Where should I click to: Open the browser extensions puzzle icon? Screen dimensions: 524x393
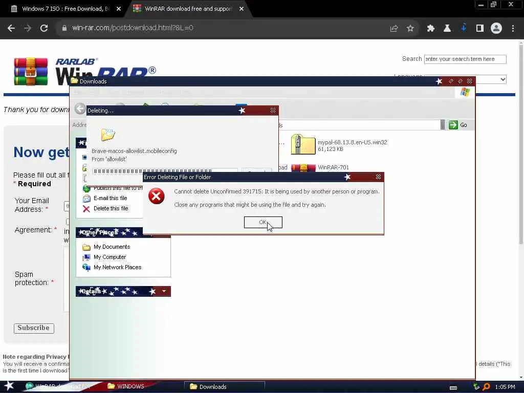point(430,29)
